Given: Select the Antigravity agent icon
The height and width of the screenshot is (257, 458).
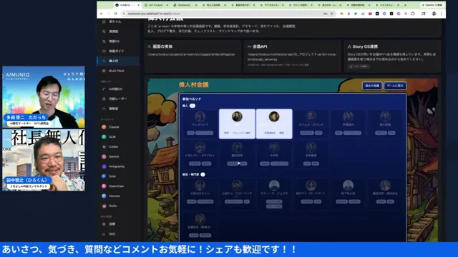Looking at the screenshot, I should [104, 166].
